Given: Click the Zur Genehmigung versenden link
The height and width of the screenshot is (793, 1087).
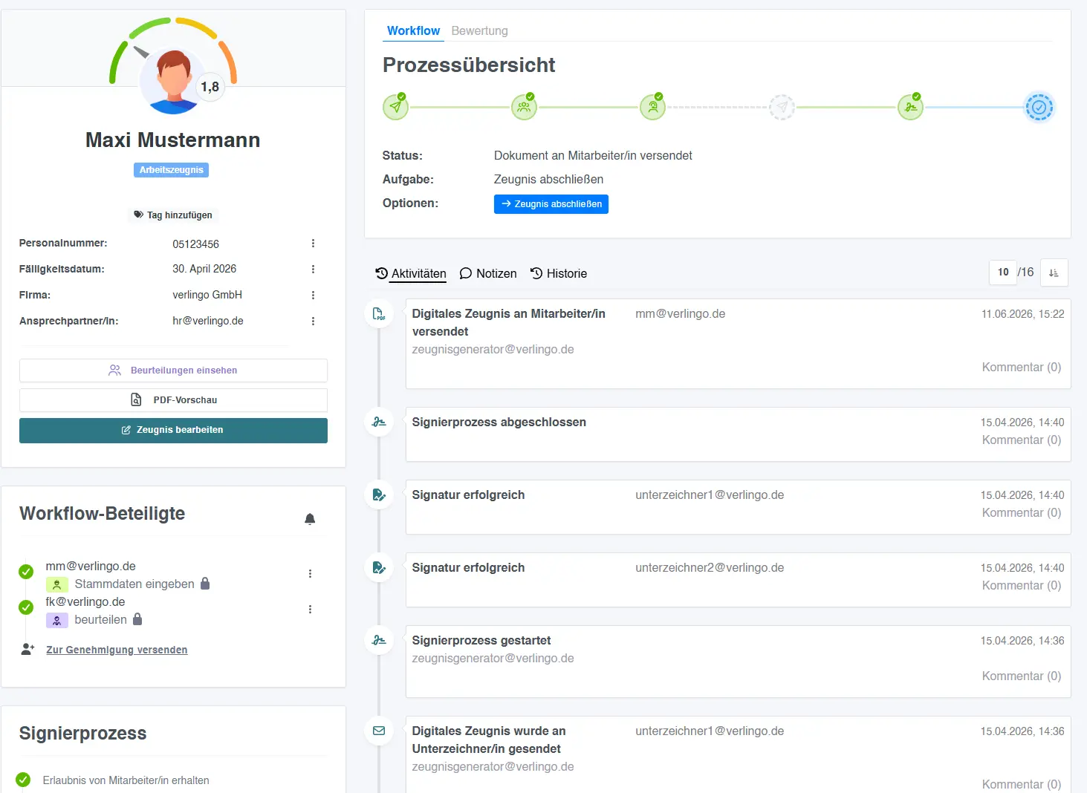Looking at the screenshot, I should (117, 650).
